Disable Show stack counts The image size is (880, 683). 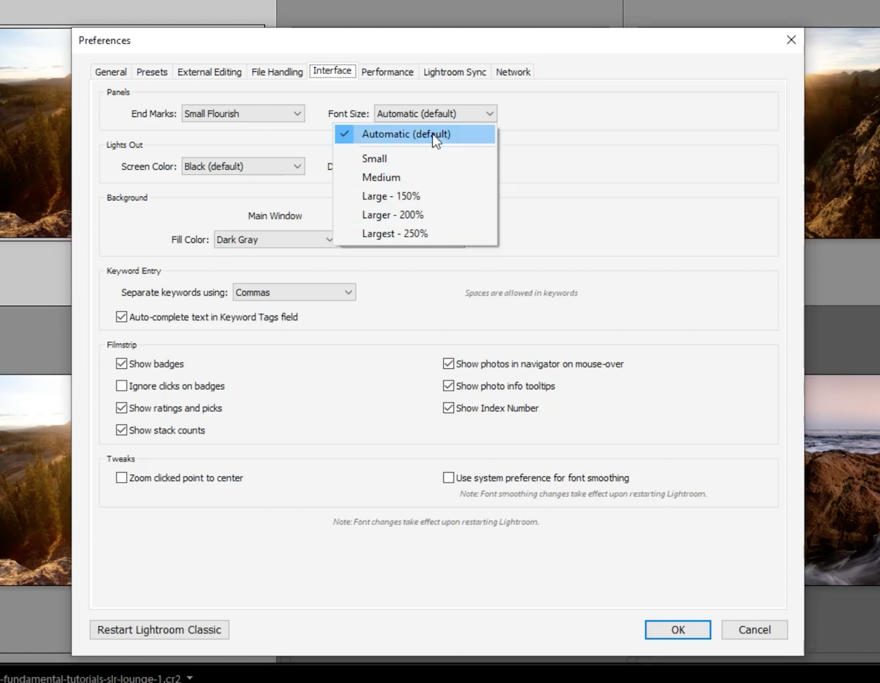coord(121,430)
